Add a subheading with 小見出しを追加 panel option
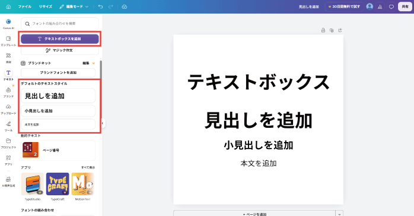414x216 pixels. tap(58, 111)
